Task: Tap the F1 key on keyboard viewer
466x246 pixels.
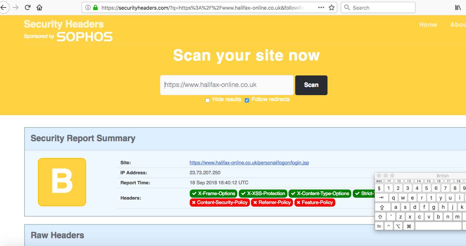Action: point(389,181)
